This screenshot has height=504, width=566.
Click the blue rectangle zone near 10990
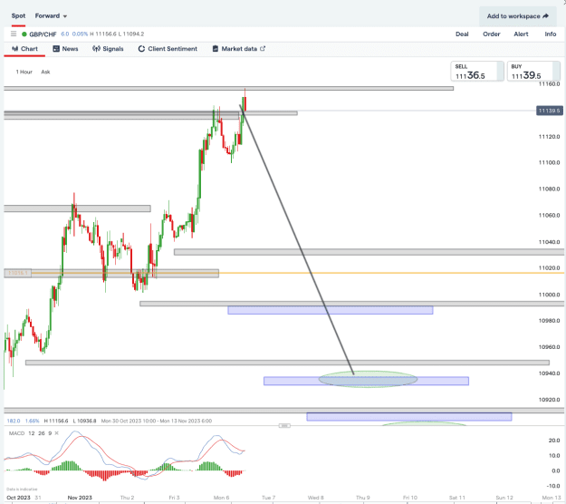[331, 310]
